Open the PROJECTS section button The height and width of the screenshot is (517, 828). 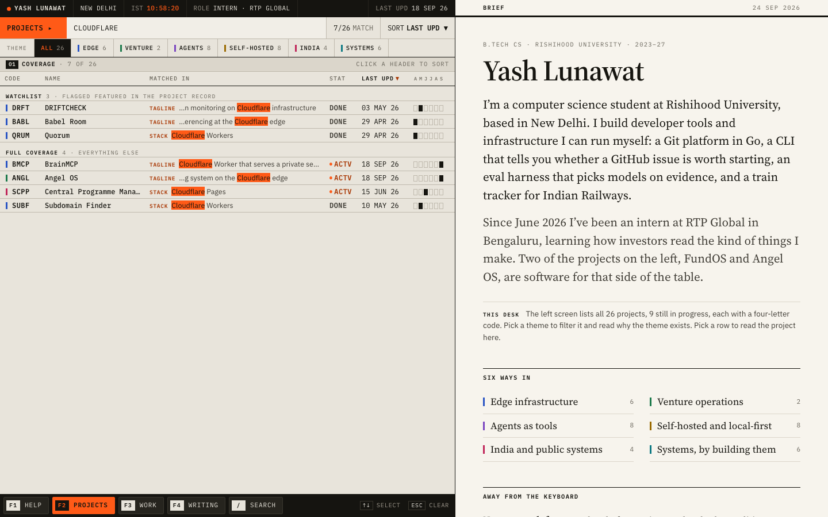pos(33,28)
